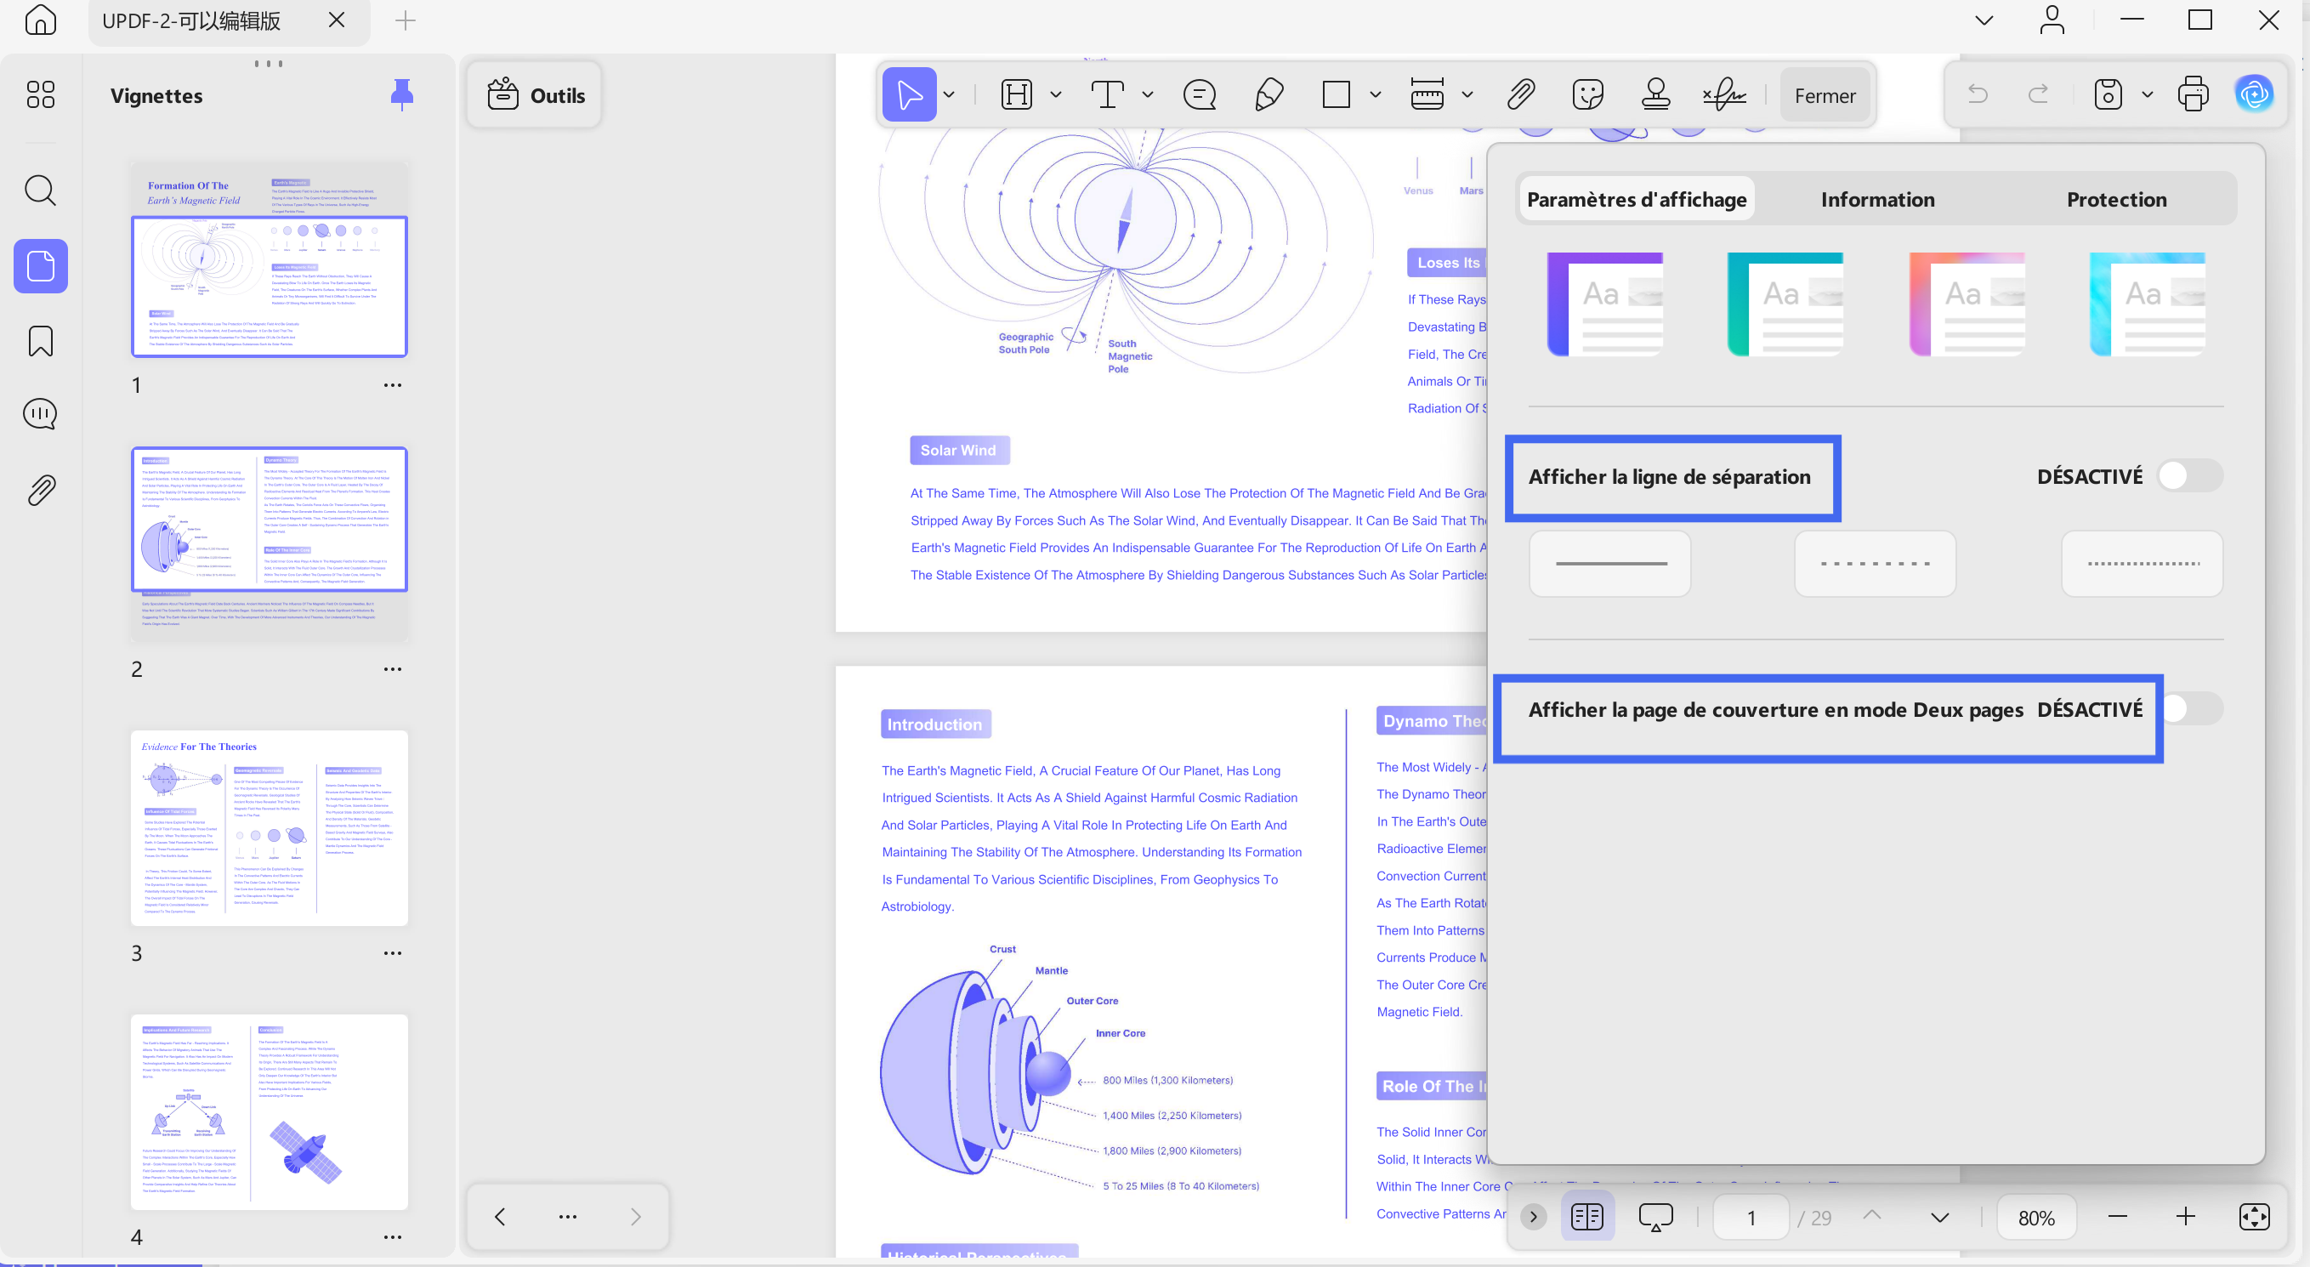
Task: Open page 2 thumbnail
Action: point(269,543)
